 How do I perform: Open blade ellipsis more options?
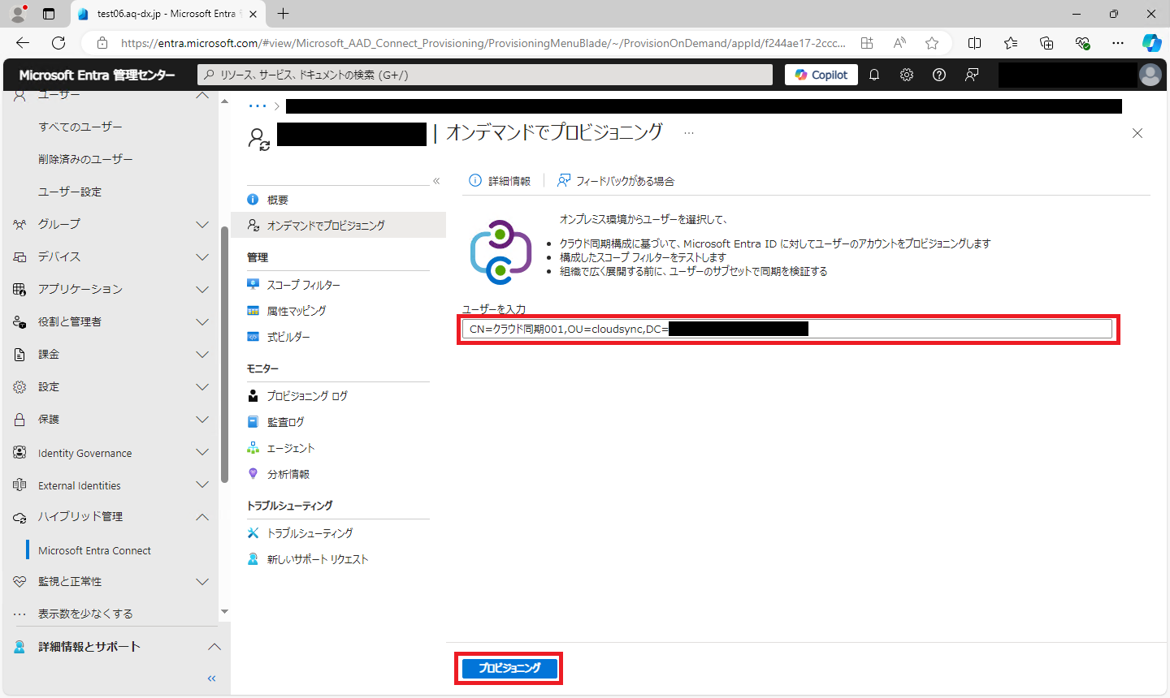689,132
